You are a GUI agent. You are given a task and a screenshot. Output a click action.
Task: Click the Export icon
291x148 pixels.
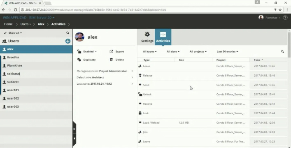[112, 51]
